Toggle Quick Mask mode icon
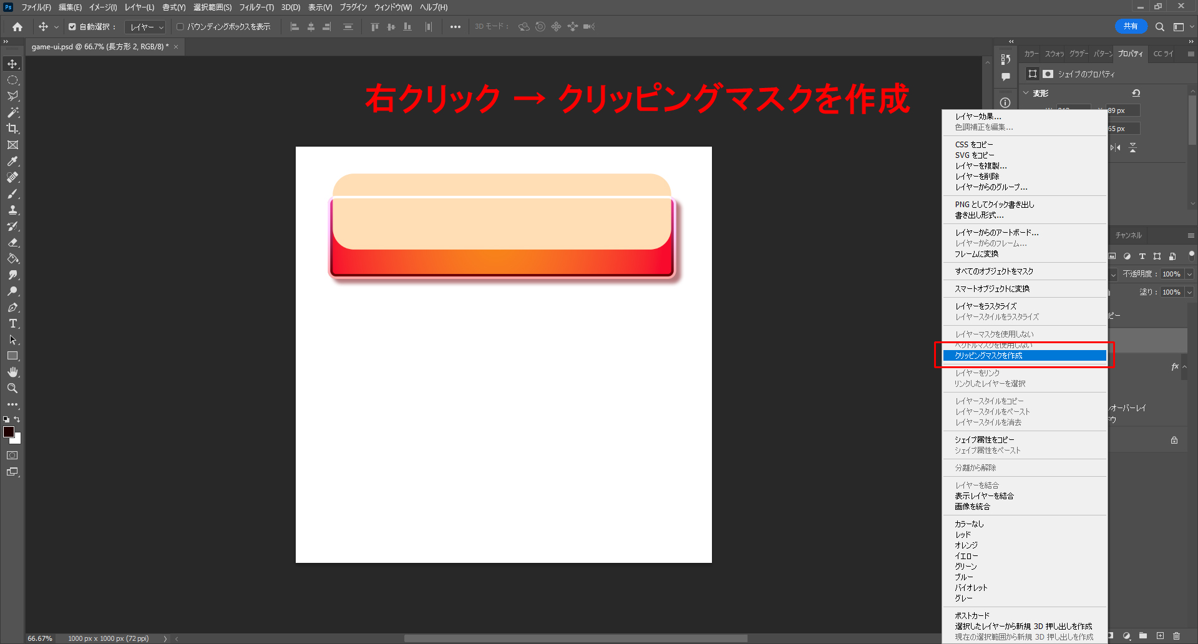1198x644 pixels. coord(12,456)
